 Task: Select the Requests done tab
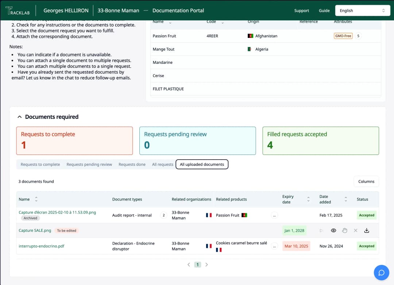(x=132, y=165)
